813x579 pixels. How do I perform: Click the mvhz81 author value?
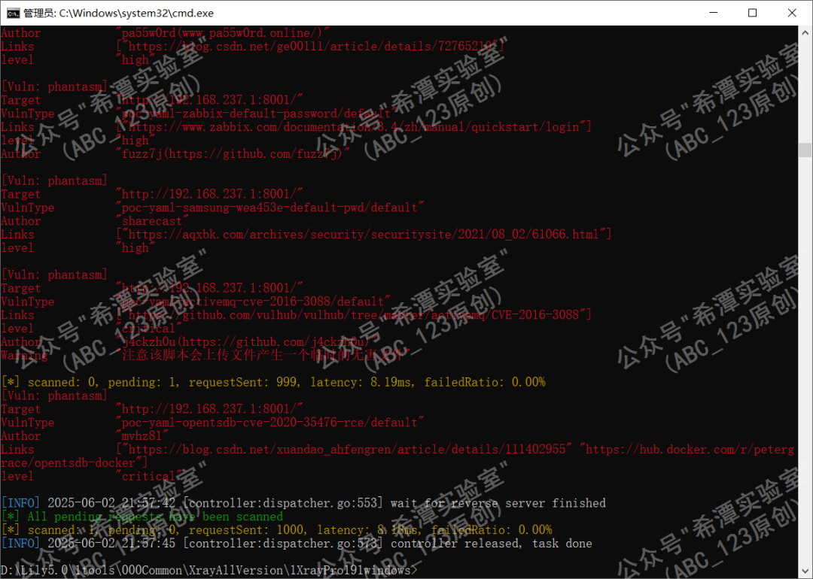point(142,436)
